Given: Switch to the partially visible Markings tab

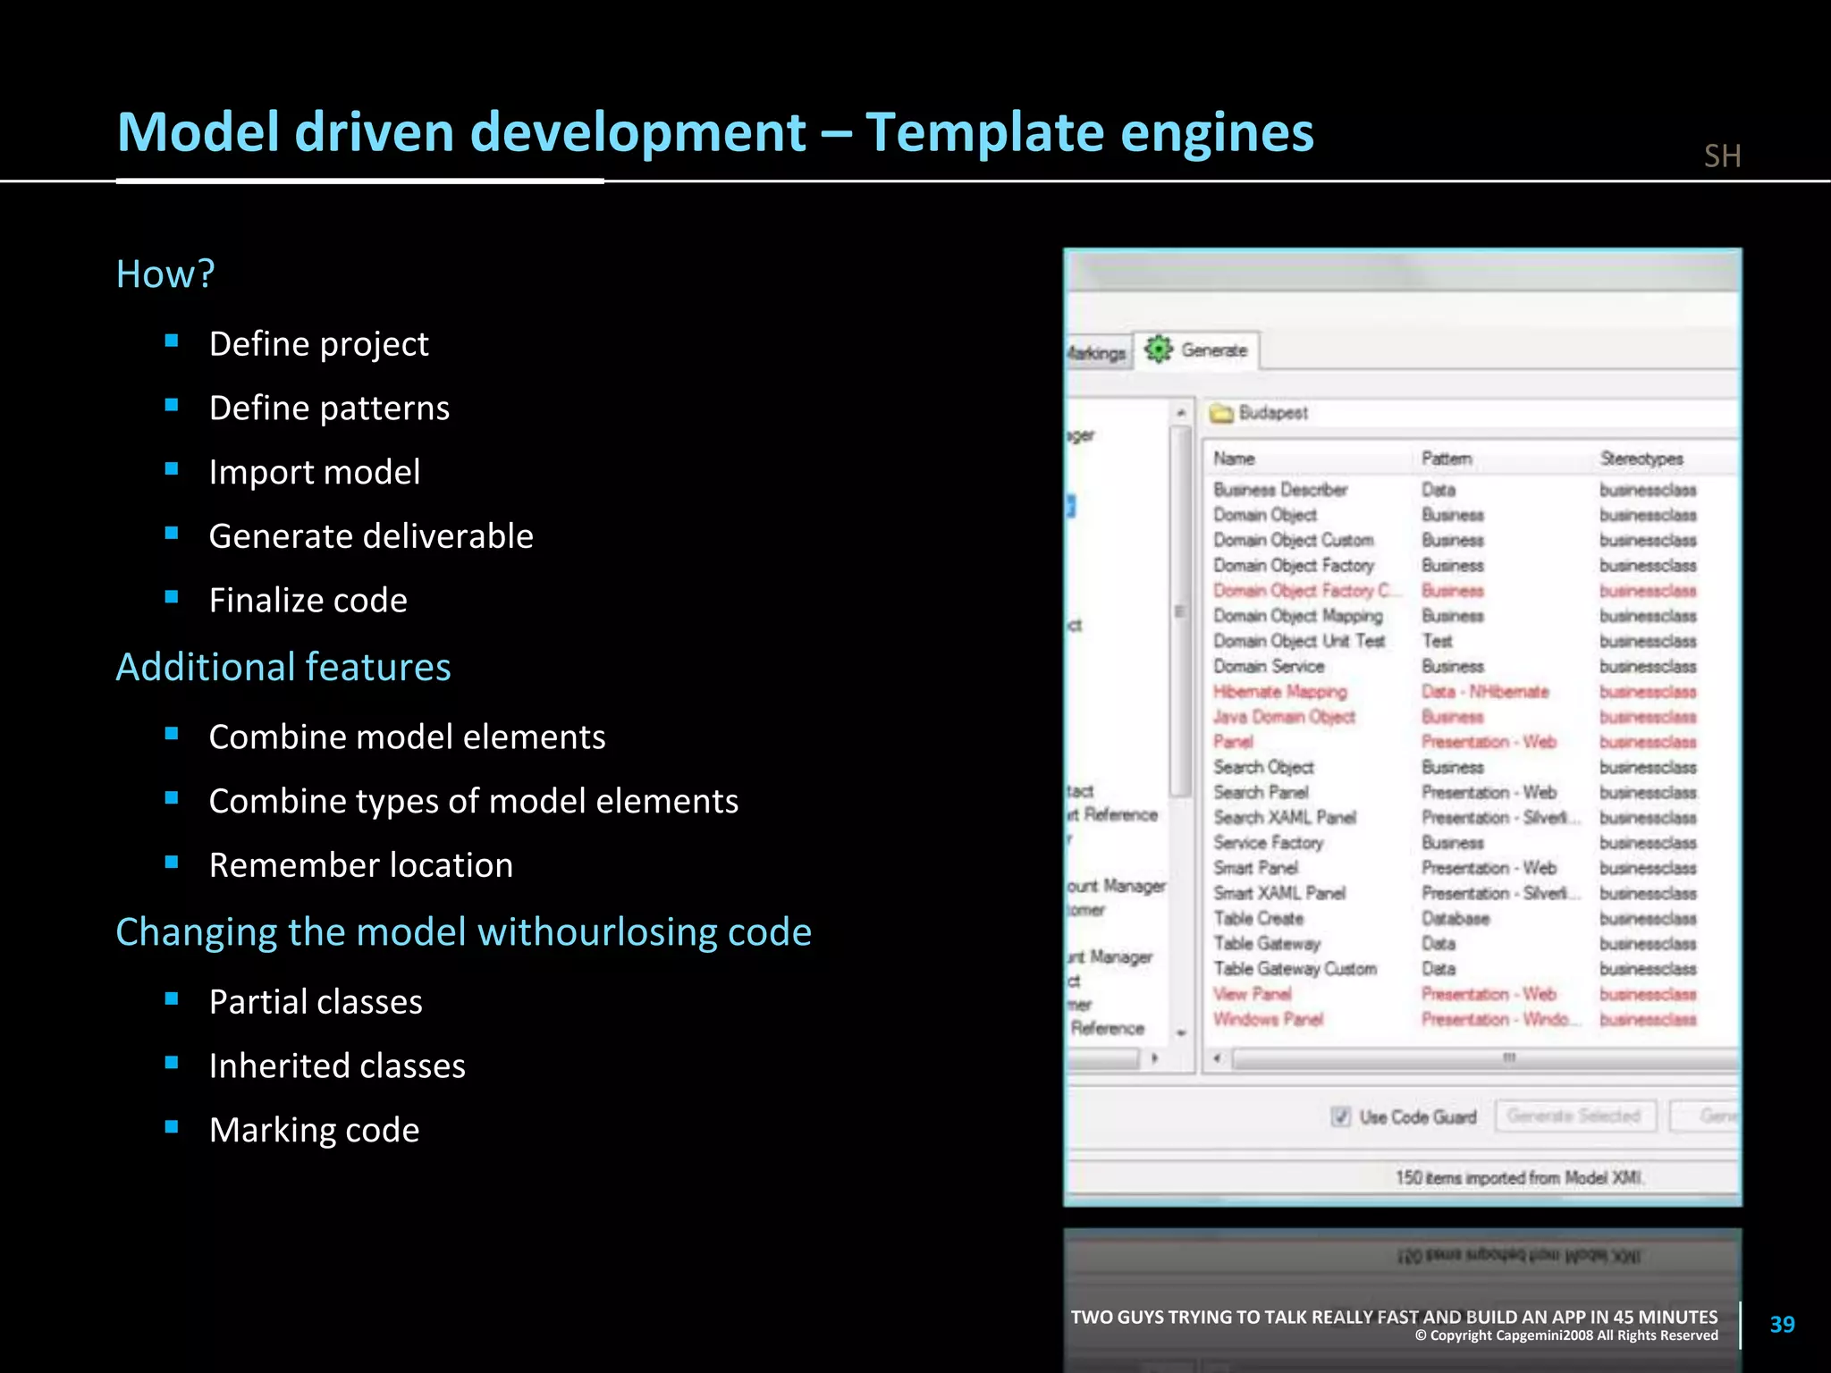Looking at the screenshot, I should tap(1097, 353).
